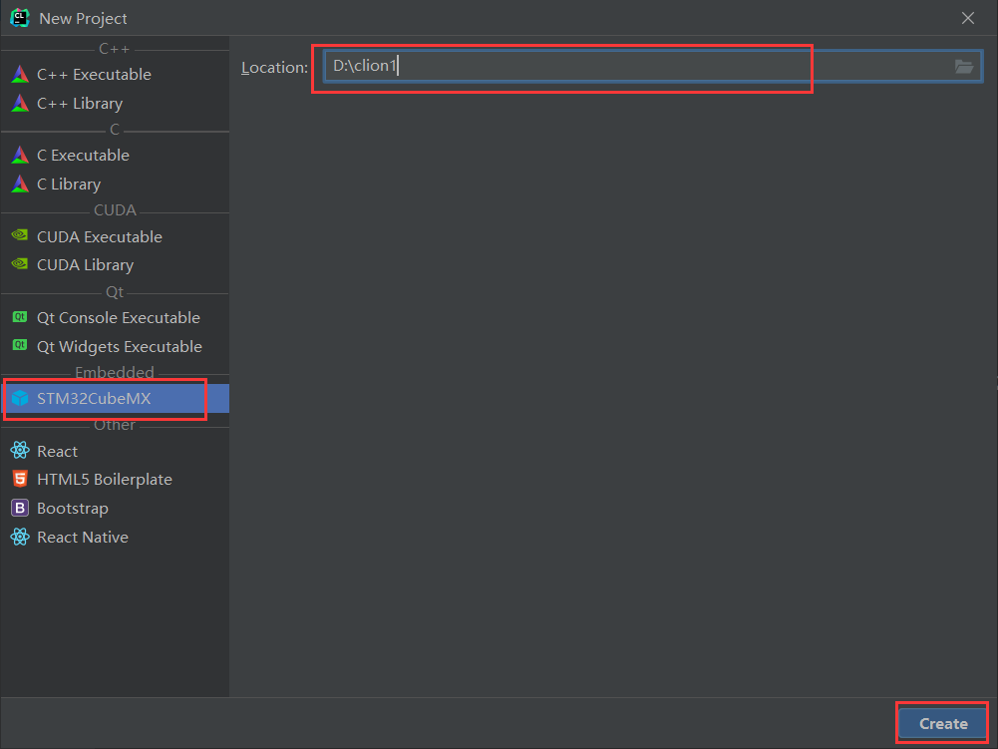Click the CUDA Executable NVIDIA icon
The height and width of the screenshot is (749, 998).
click(20, 235)
